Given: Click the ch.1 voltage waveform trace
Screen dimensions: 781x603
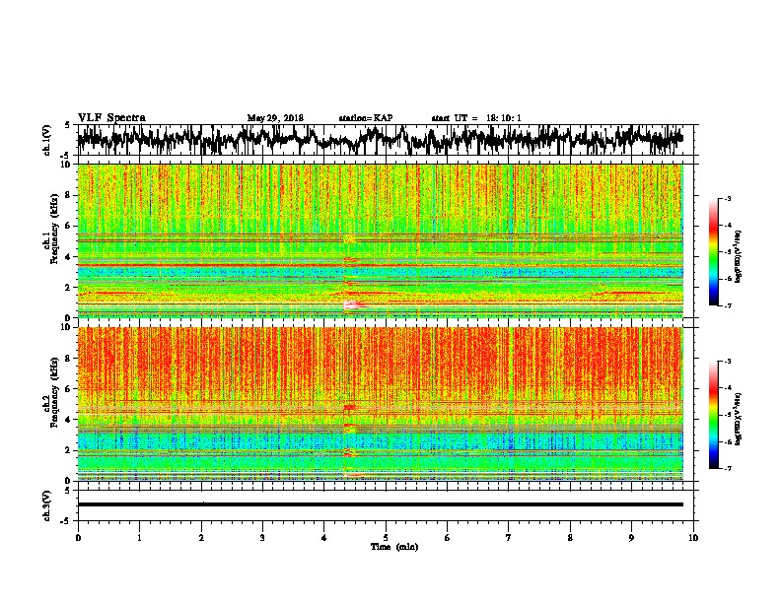Looking at the screenshot, I should (380, 140).
